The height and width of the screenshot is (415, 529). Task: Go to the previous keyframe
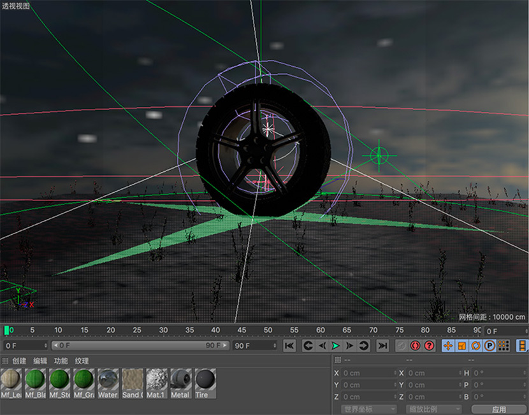(308, 346)
